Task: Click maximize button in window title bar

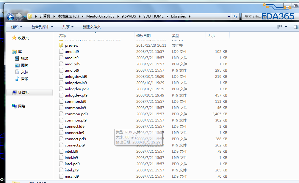Action: pos(296,6)
